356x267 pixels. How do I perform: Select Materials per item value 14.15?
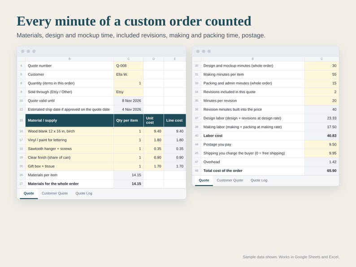(129, 175)
